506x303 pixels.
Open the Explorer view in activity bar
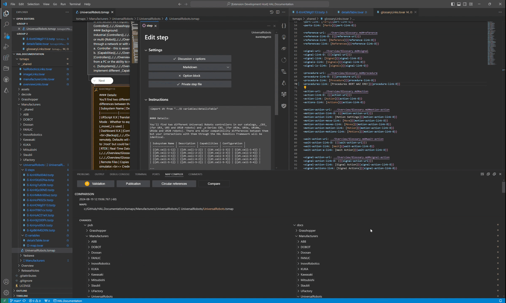point(6,14)
